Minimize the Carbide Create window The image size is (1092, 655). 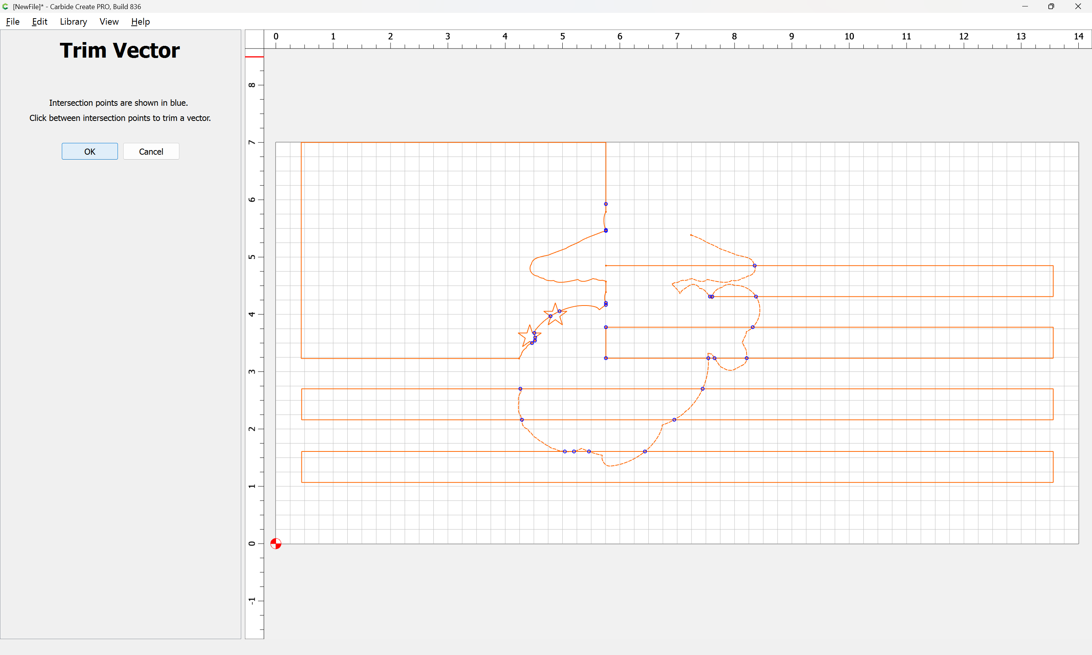[1025, 6]
